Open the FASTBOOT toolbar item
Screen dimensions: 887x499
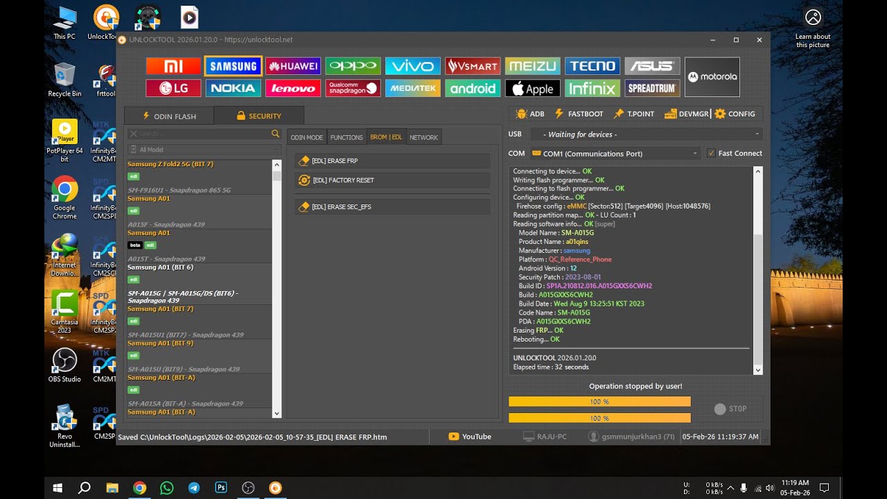pos(579,114)
